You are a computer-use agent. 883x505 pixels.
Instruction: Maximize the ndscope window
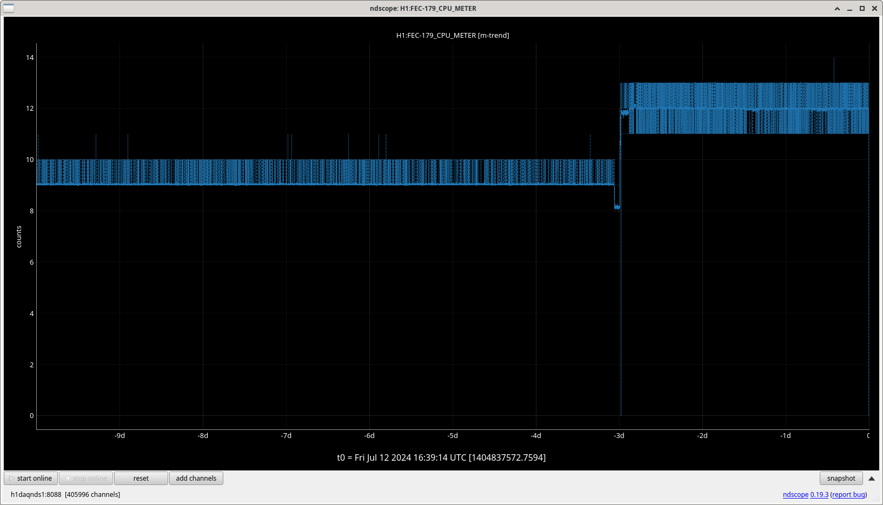(x=862, y=9)
